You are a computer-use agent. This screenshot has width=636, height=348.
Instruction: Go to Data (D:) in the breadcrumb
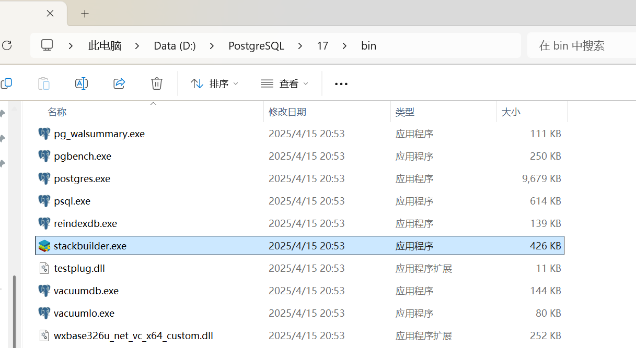[x=175, y=46]
